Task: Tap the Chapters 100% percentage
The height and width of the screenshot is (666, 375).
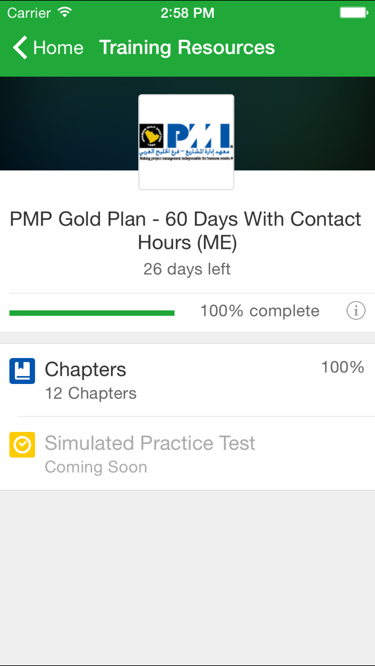Action: 343,367
